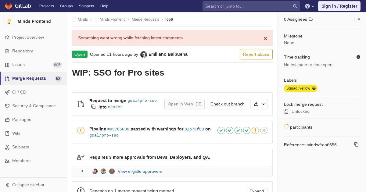
Task: Click the Minds Frontend lightbulb avatar
Action: 9,21
